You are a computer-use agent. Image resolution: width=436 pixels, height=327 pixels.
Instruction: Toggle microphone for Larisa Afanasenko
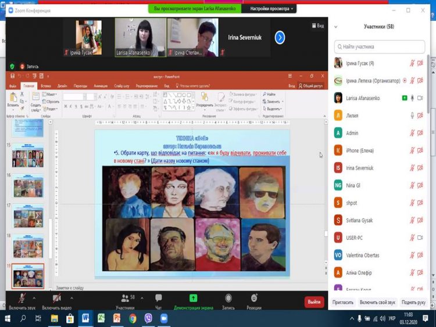[412, 98]
